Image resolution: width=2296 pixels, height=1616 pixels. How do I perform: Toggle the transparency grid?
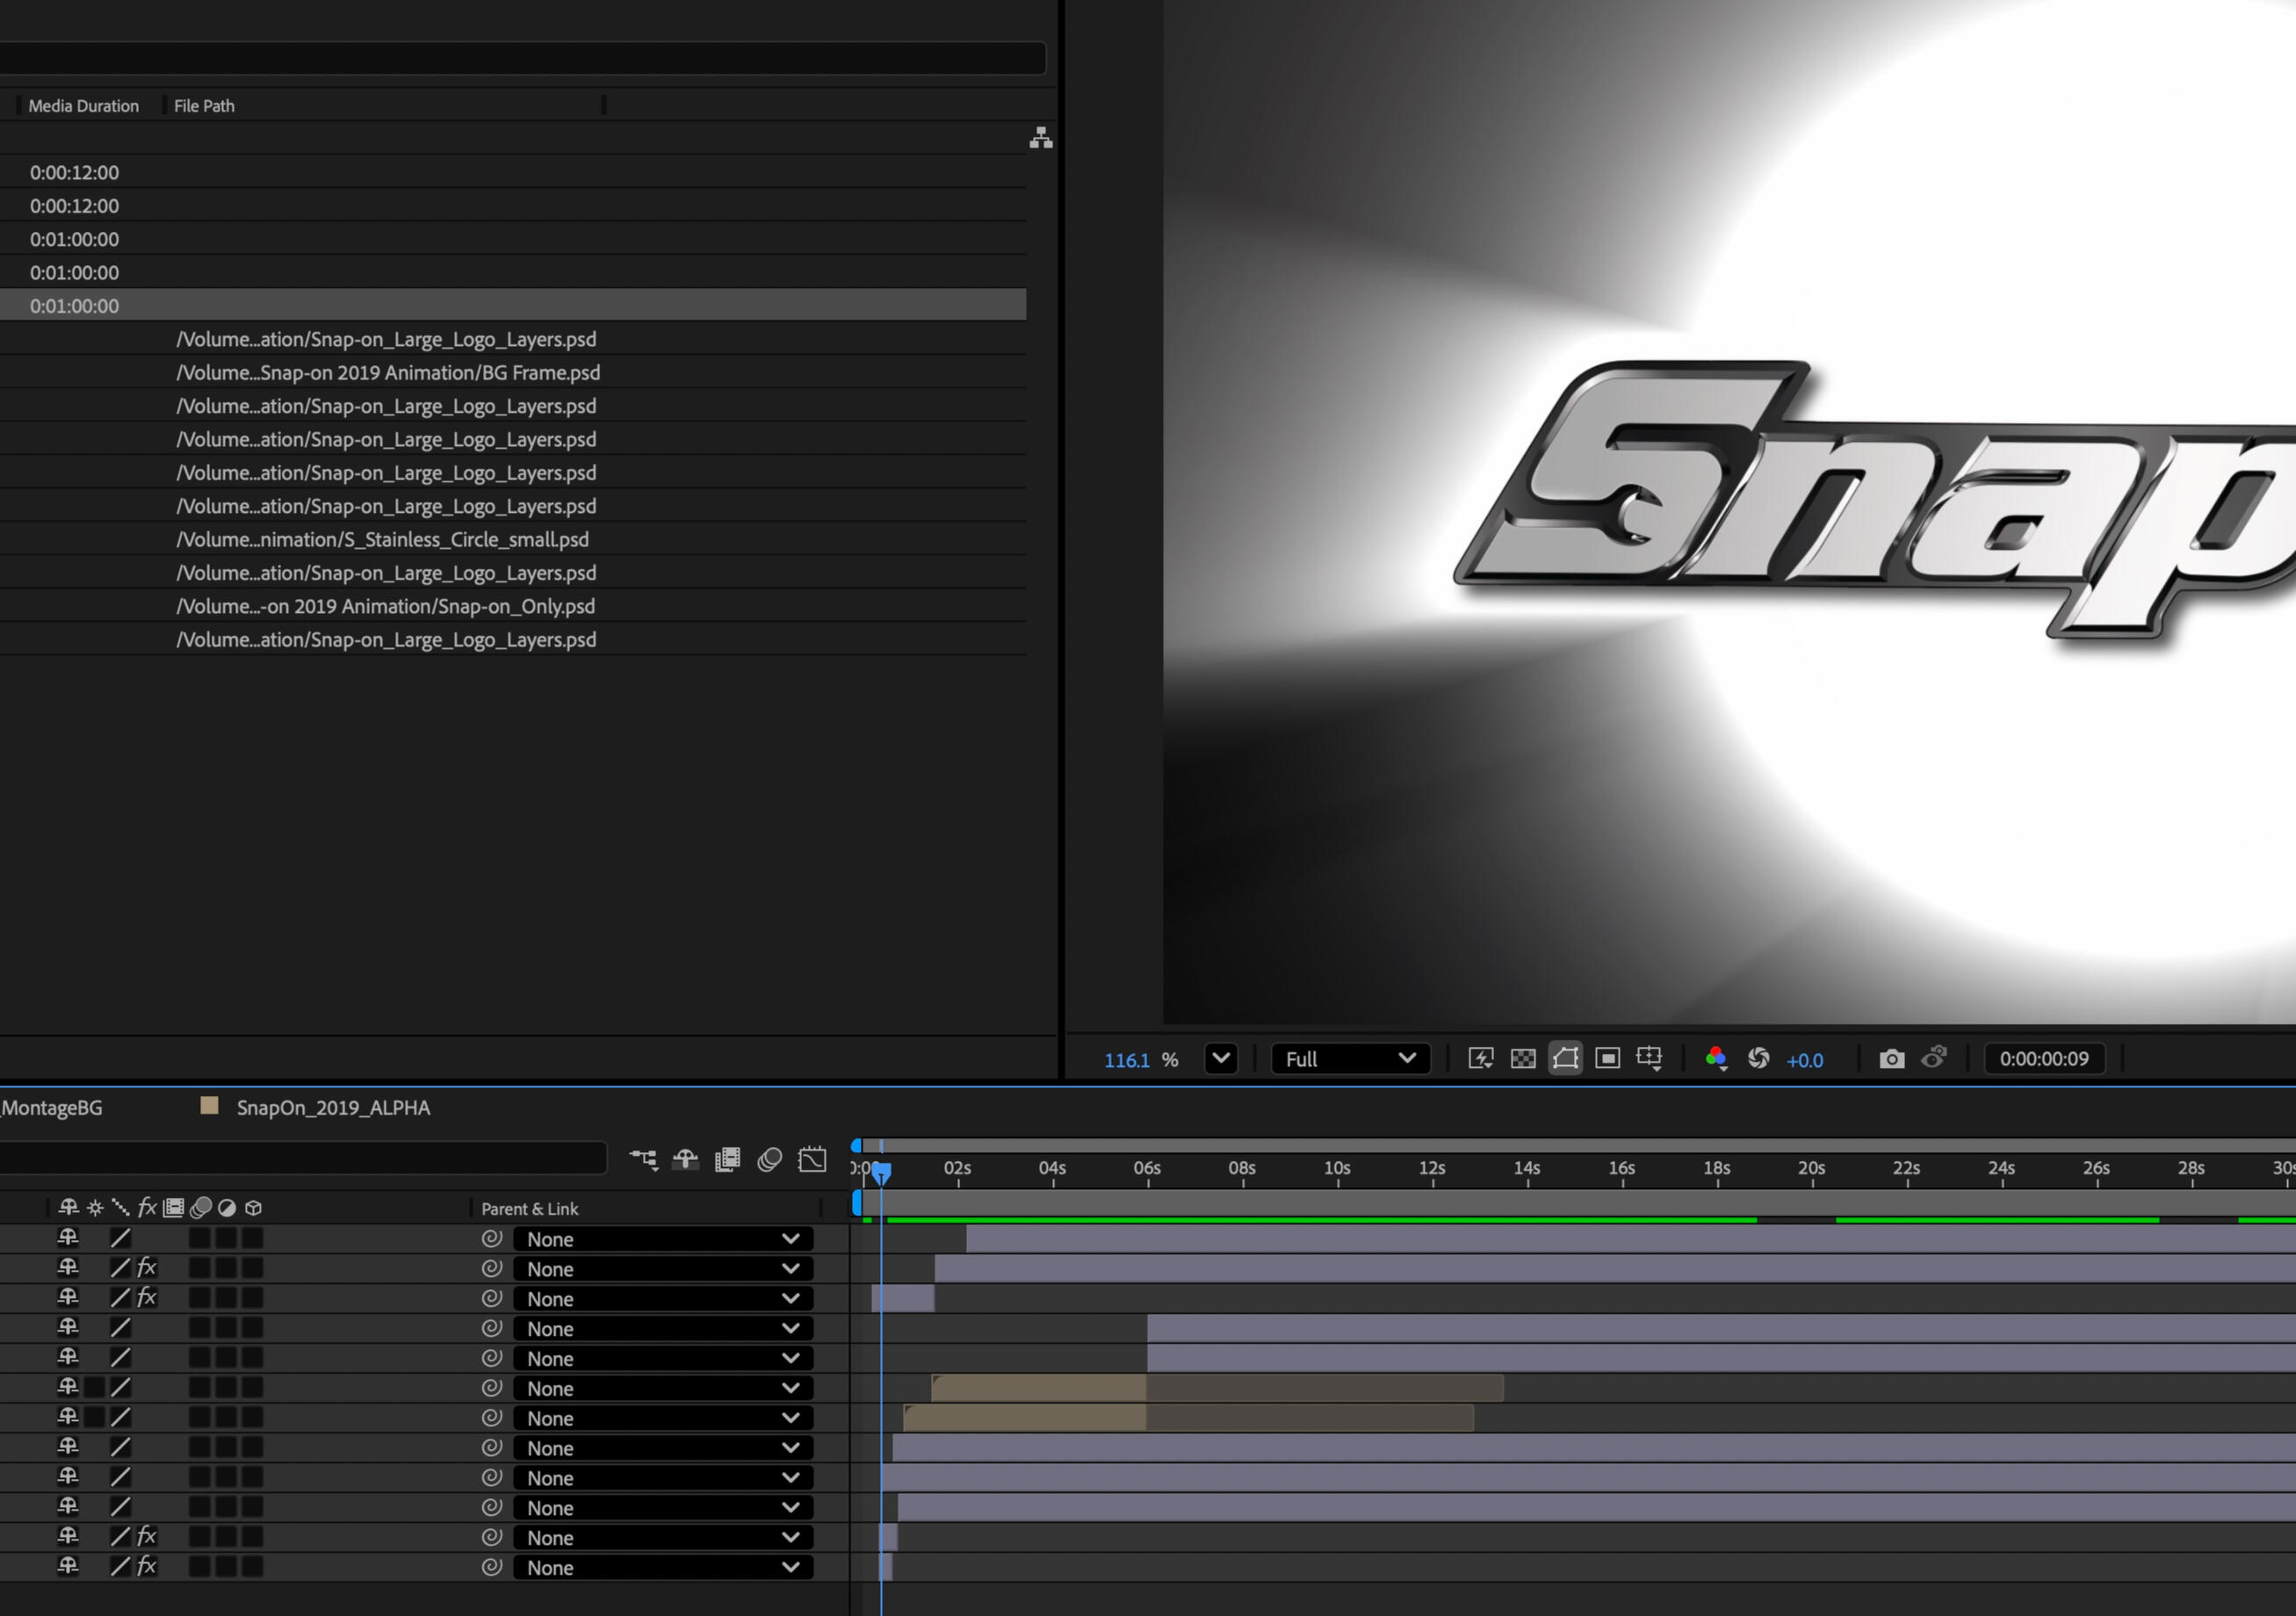pos(1523,1059)
